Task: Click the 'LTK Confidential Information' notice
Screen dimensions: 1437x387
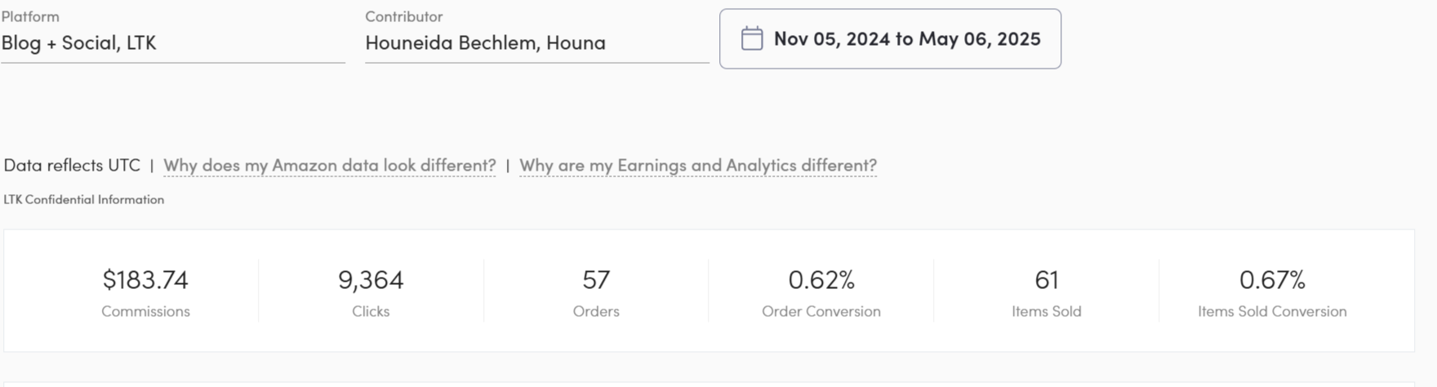Action: [84, 199]
